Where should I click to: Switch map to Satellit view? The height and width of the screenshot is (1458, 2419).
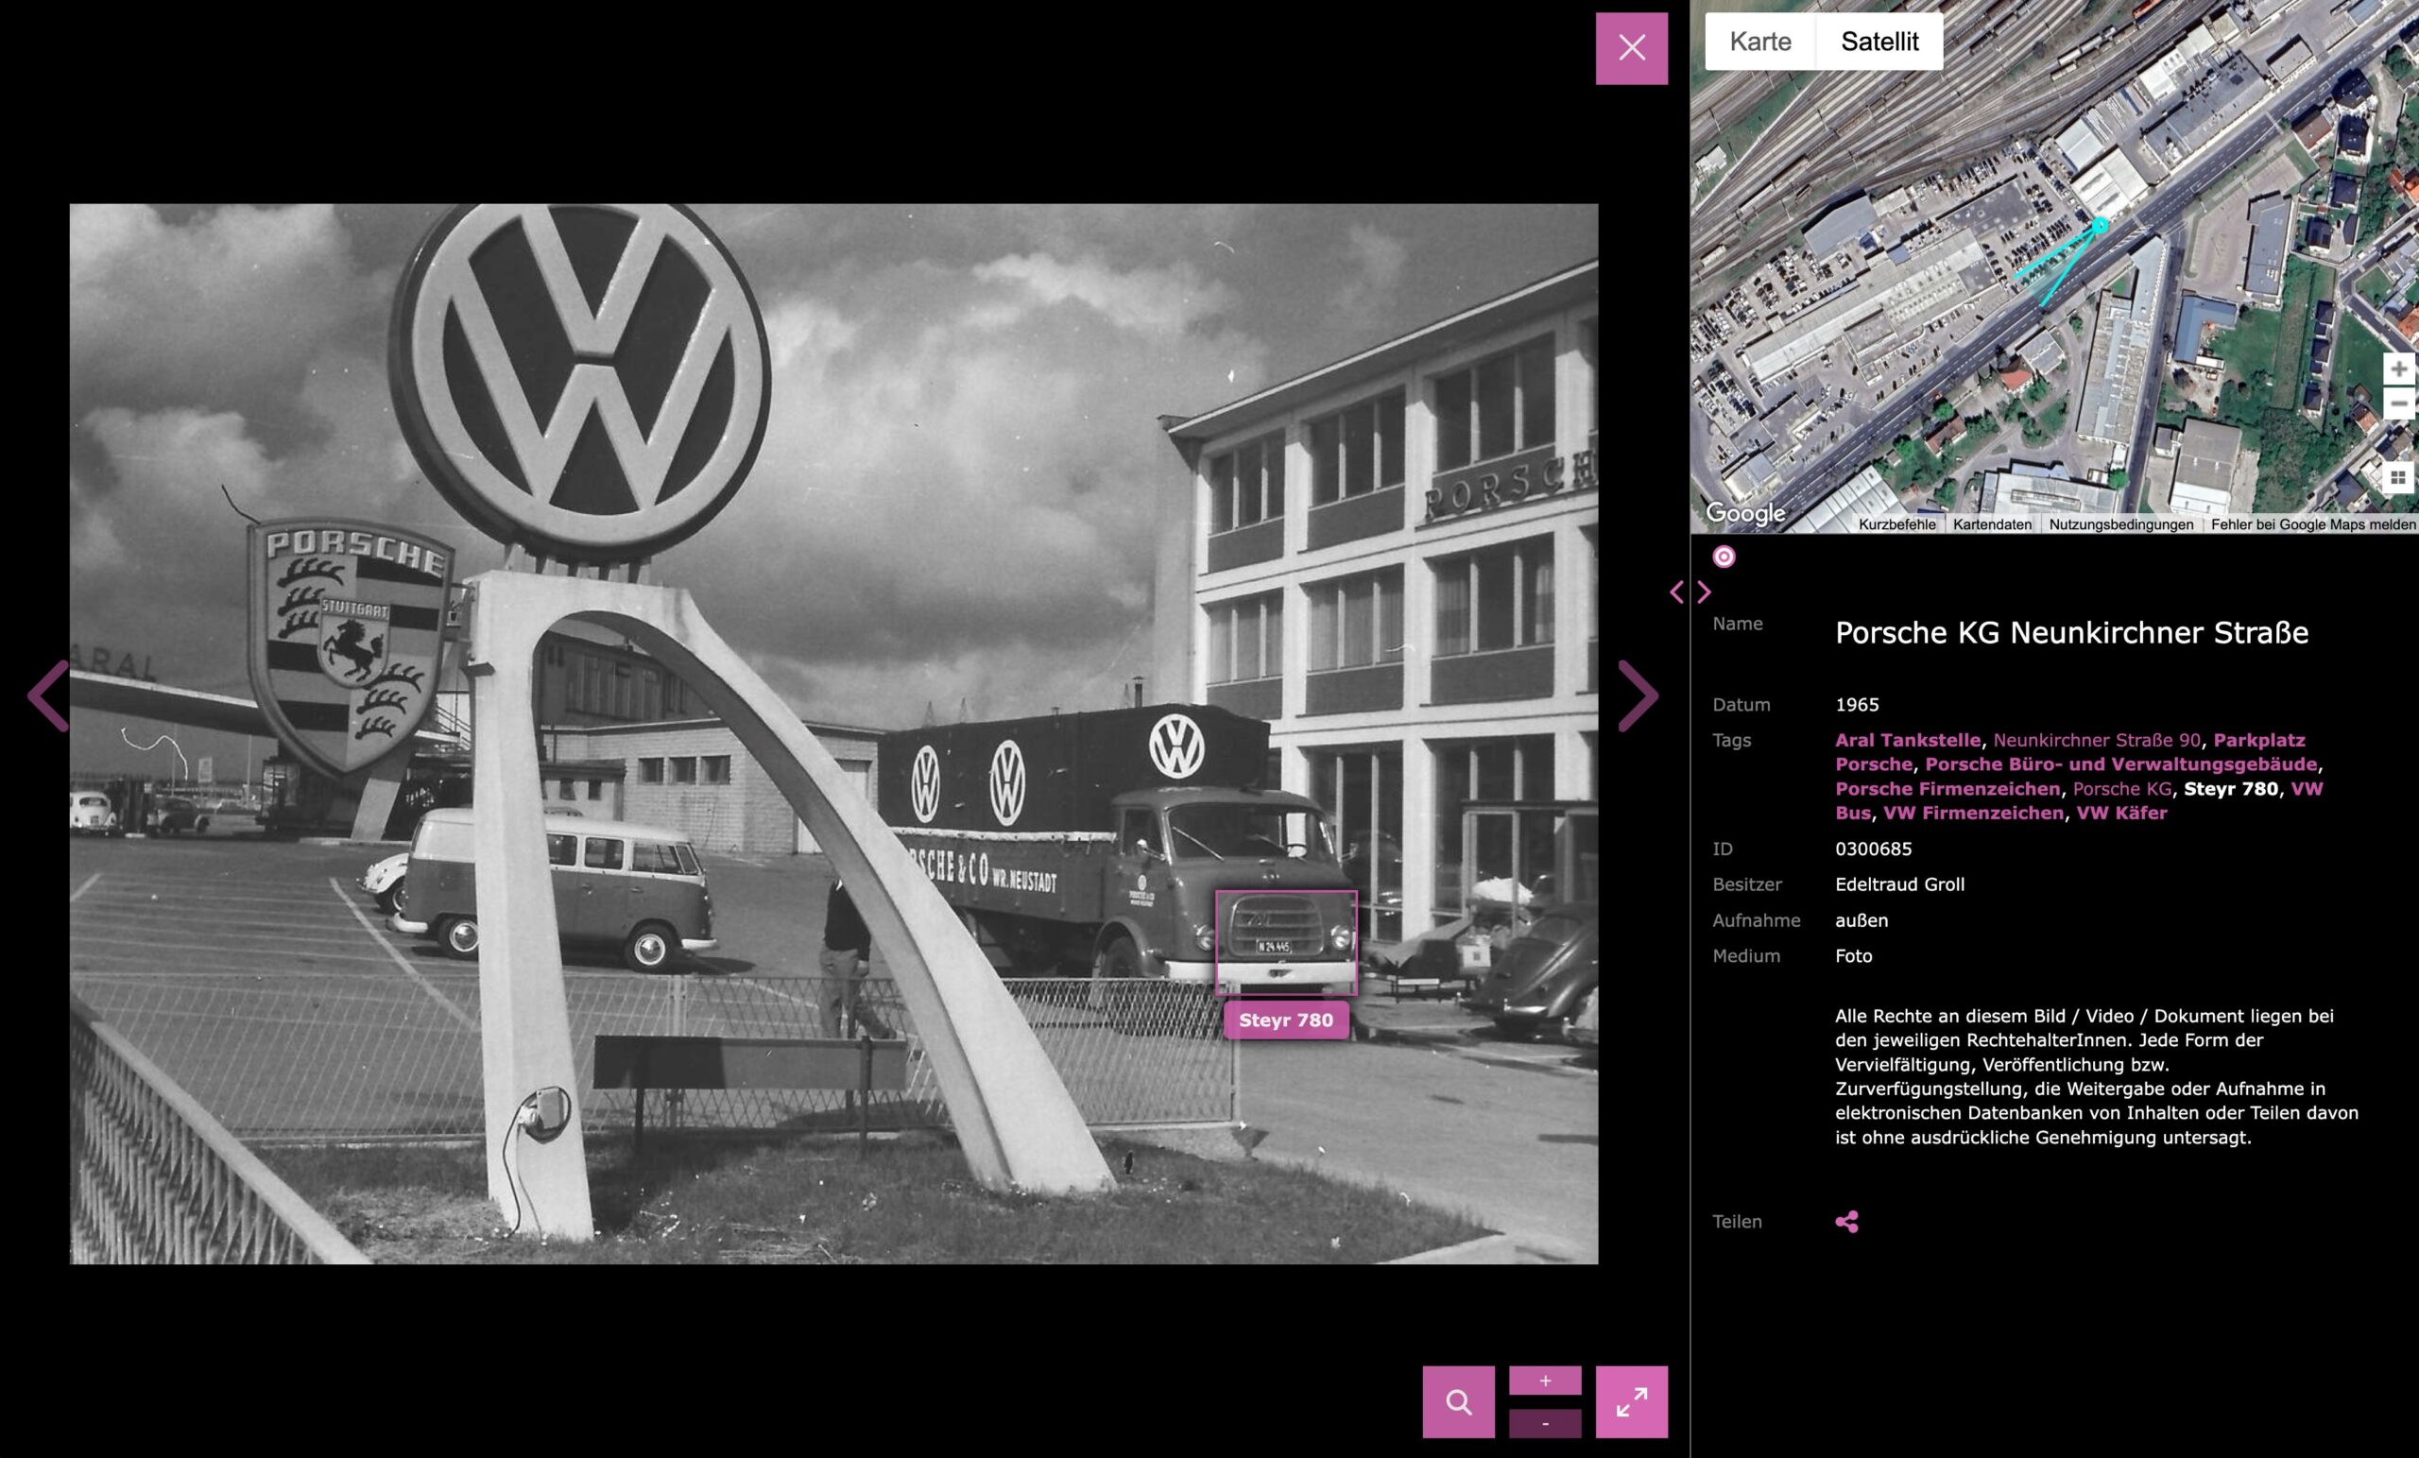(x=1879, y=42)
